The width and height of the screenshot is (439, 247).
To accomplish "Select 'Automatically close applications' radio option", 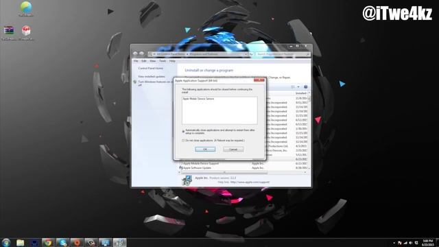I will click(x=183, y=131).
